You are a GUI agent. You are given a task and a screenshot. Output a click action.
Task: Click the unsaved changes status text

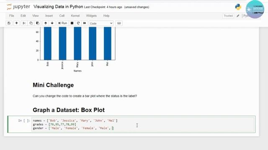(x=137, y=7)
